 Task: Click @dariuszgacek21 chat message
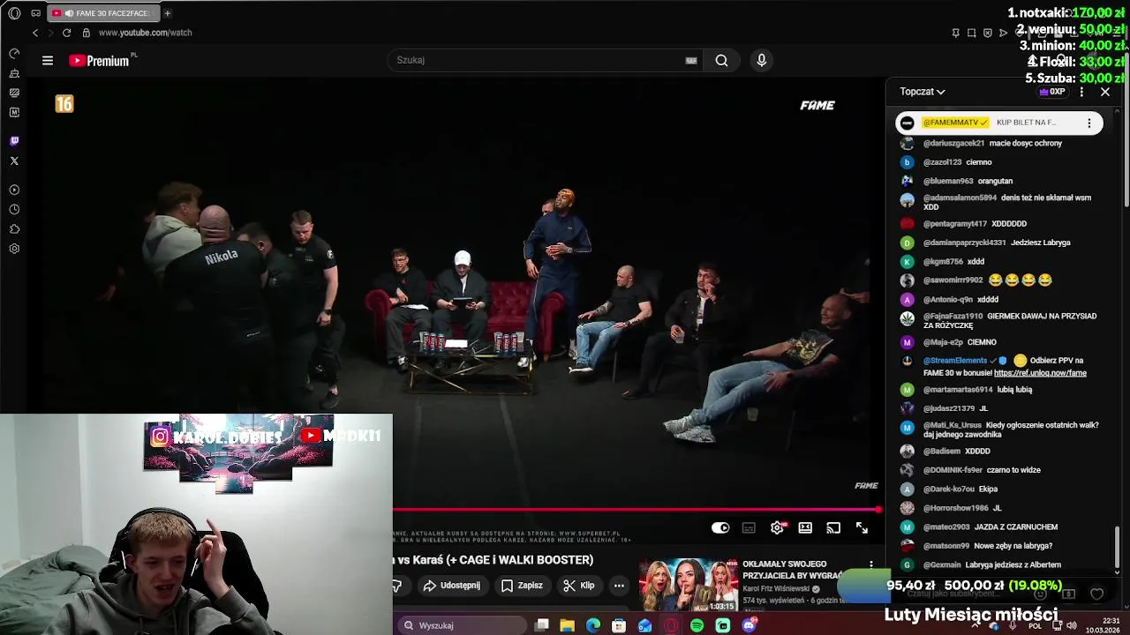click(x=992, y=143)
